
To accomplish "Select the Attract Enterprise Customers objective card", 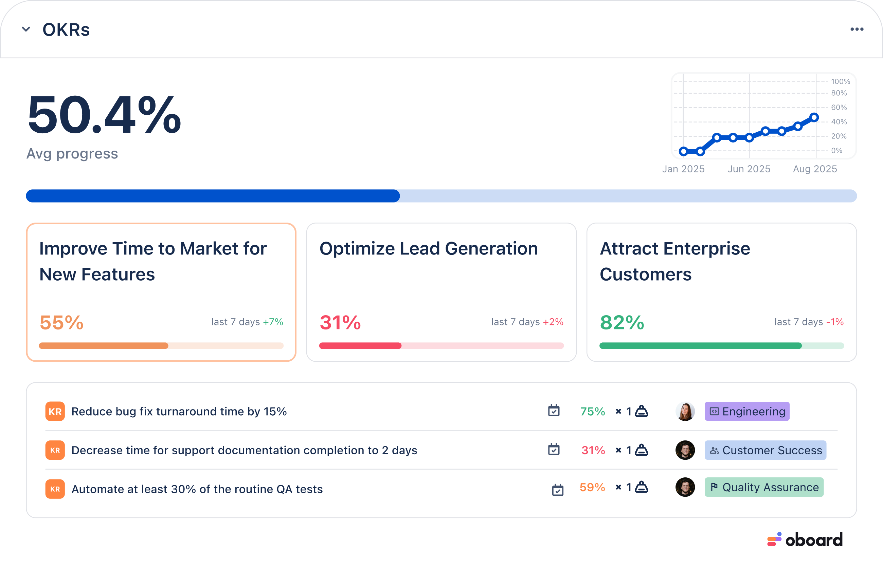I will click(721, 292).
